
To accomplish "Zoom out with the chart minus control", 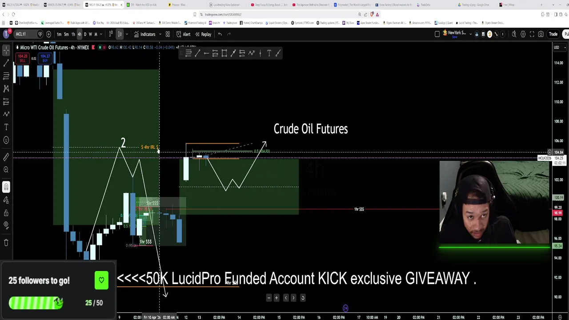I will coord(268,298).
